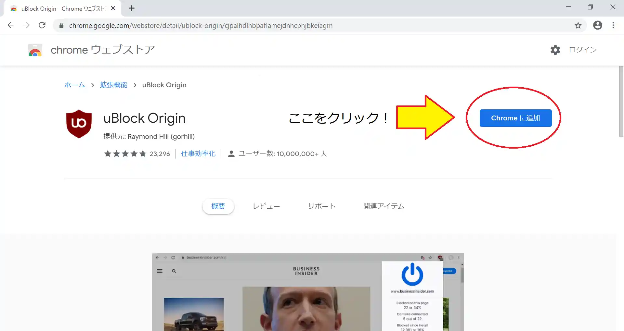Switch to the レビュー tab
The width and height of the screenshot is (624, 331).
[266, 206]
